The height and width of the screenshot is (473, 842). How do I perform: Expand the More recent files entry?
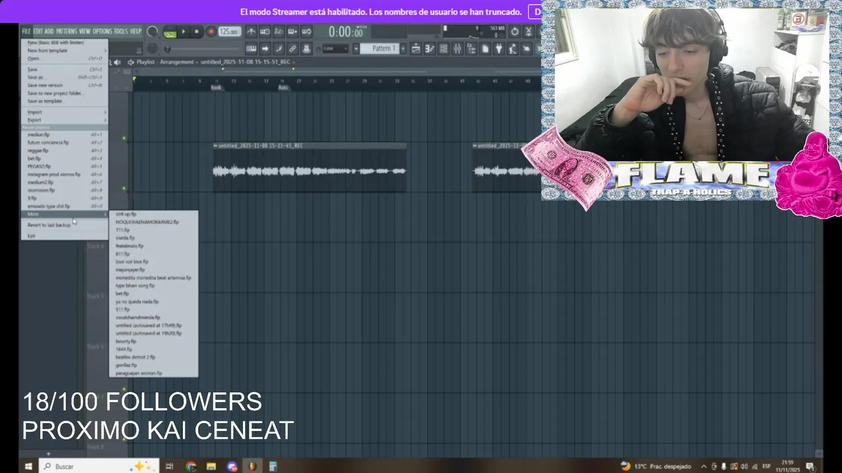pyautogui.click(x=64, y=214)
